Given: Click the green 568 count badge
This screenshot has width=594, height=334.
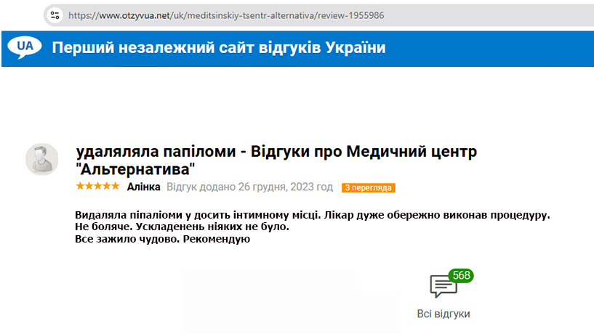Looking at the screenshot, I should pyautogui.click(x=460, y=276).
